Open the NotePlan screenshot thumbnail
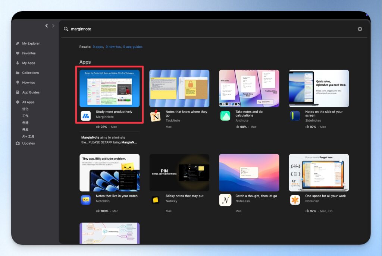This screenshot has height=256, width=382. [319, 173]
